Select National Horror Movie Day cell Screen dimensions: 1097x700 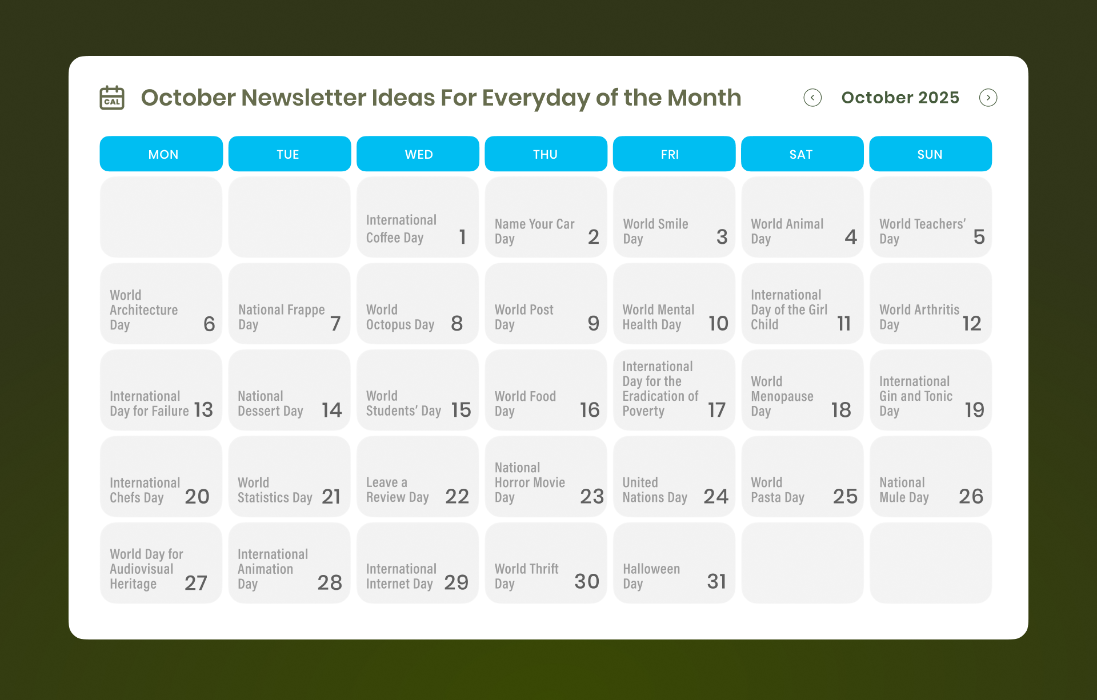[x=546, y=476]
